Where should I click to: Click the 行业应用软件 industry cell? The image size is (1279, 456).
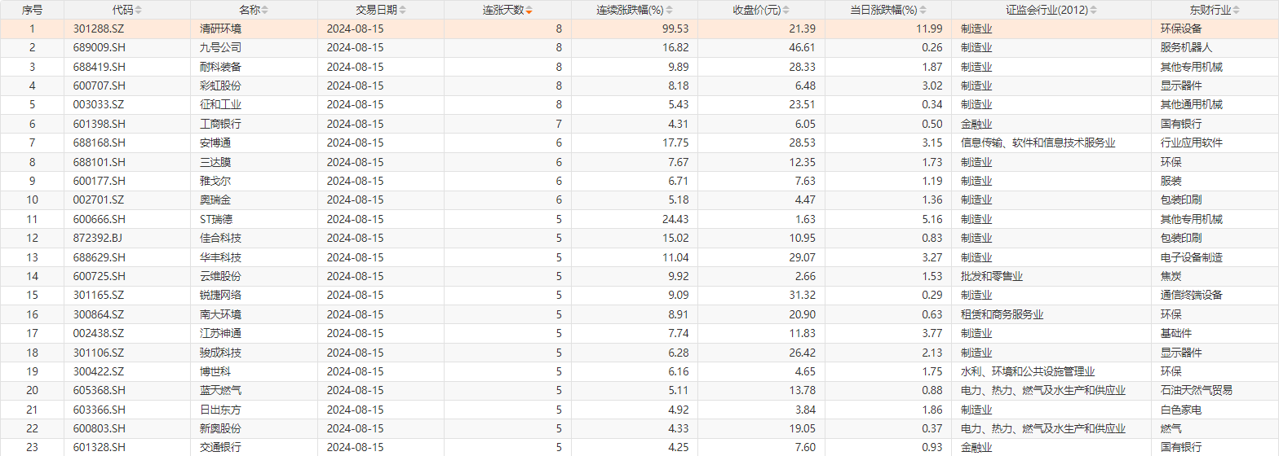[1191, 142]
